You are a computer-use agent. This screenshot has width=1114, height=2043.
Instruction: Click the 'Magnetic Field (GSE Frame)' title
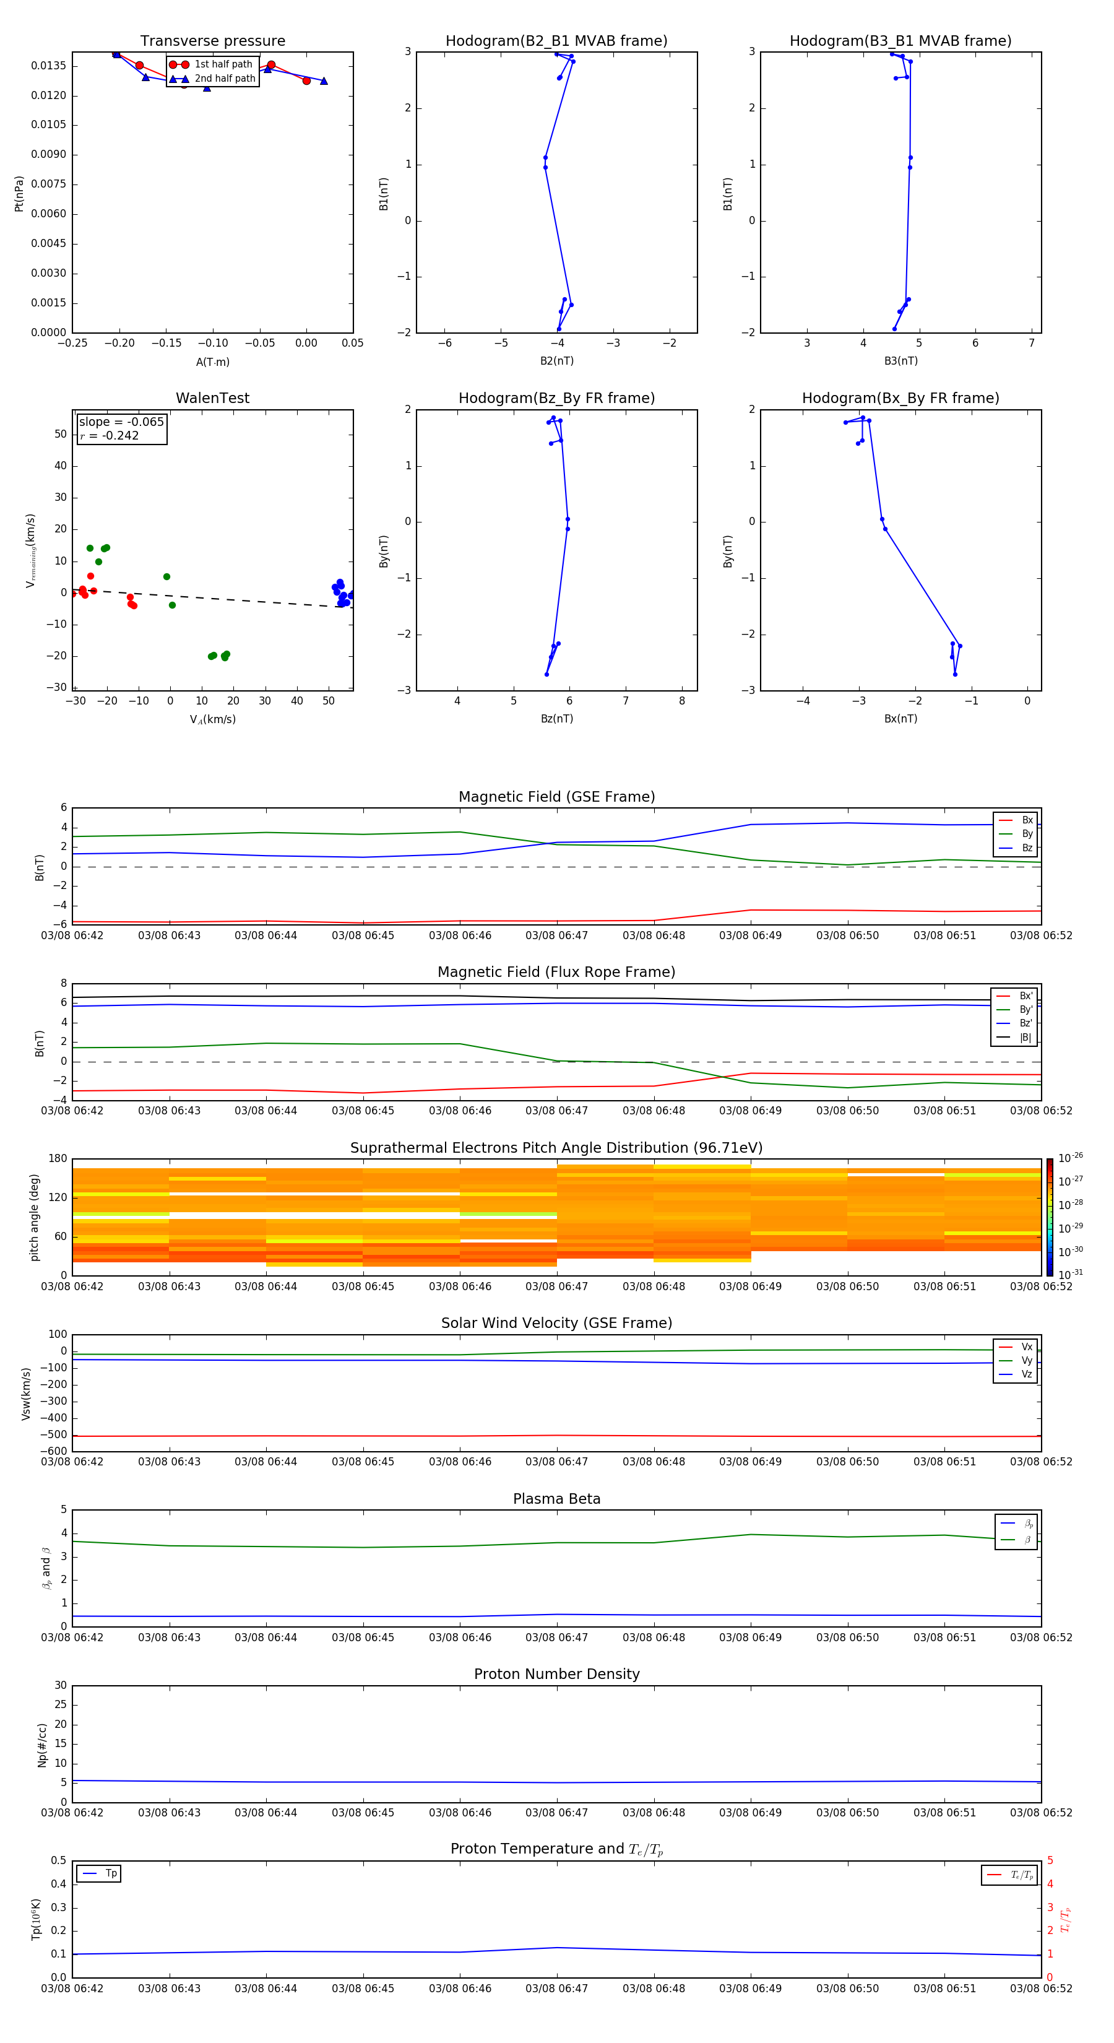(556, 797)
